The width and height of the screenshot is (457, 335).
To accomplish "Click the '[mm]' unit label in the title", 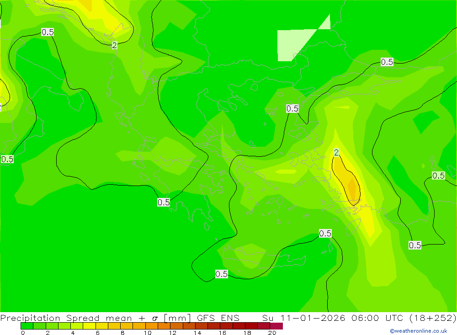I will (177, 318).
